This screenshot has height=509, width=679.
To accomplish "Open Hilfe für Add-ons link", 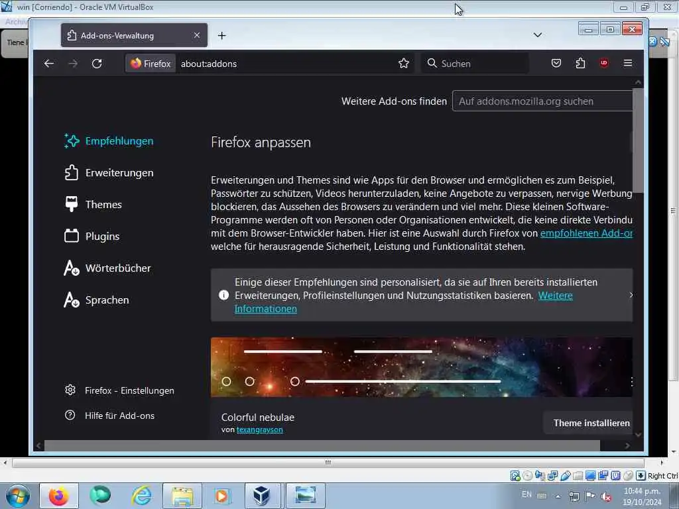I will point(109,416).
